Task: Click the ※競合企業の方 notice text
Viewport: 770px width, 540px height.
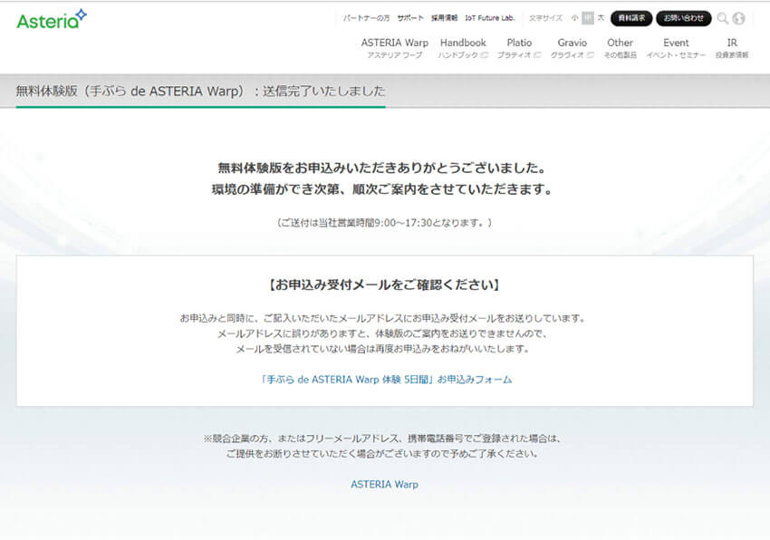Action: pos(382,446)
